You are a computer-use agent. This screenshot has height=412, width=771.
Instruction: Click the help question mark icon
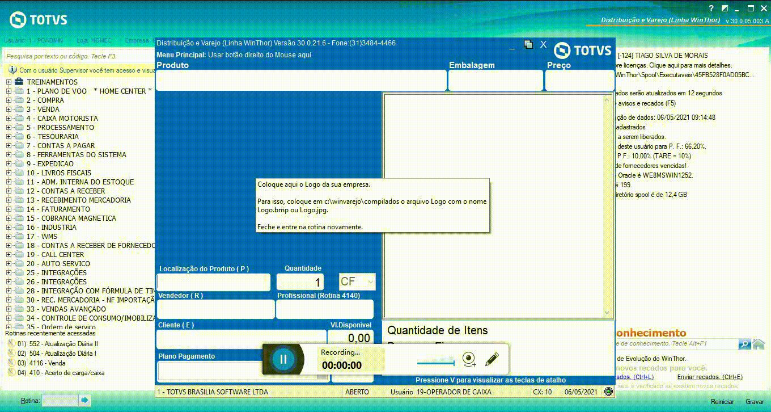711,9
